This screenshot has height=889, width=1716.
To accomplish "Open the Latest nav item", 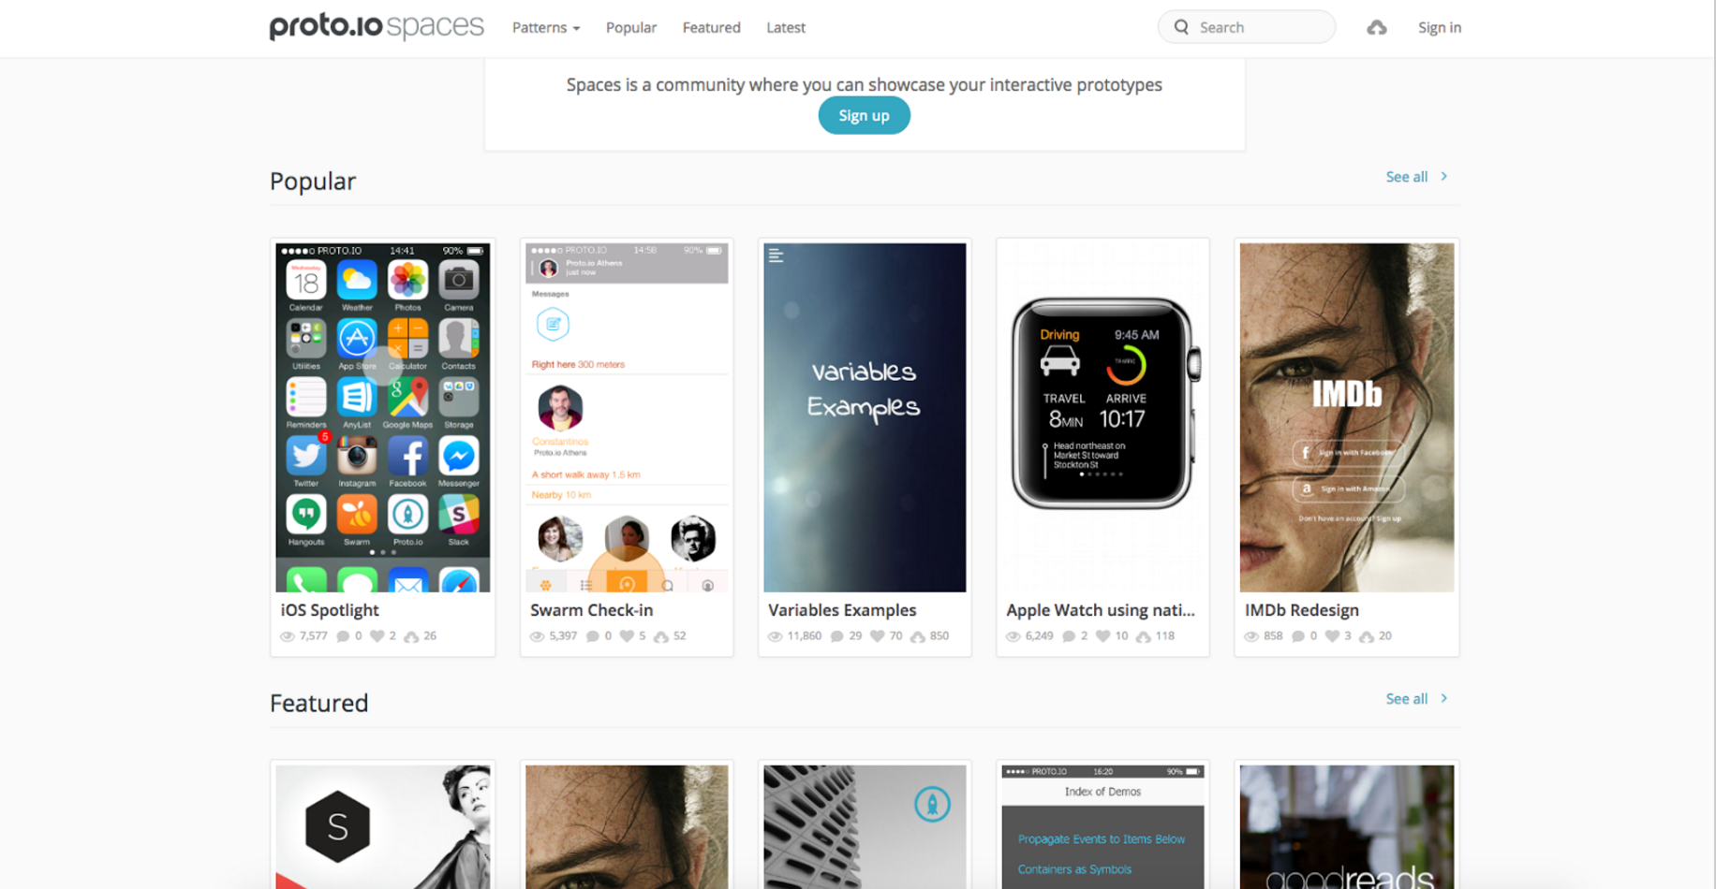I will (786, 28).
